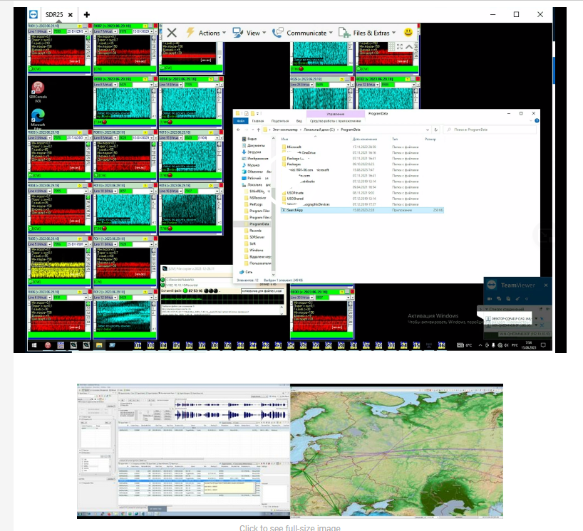Select the SearchApp file in ProgramData
The width and height of the screenshot is (583, 531).
point(362,210)
